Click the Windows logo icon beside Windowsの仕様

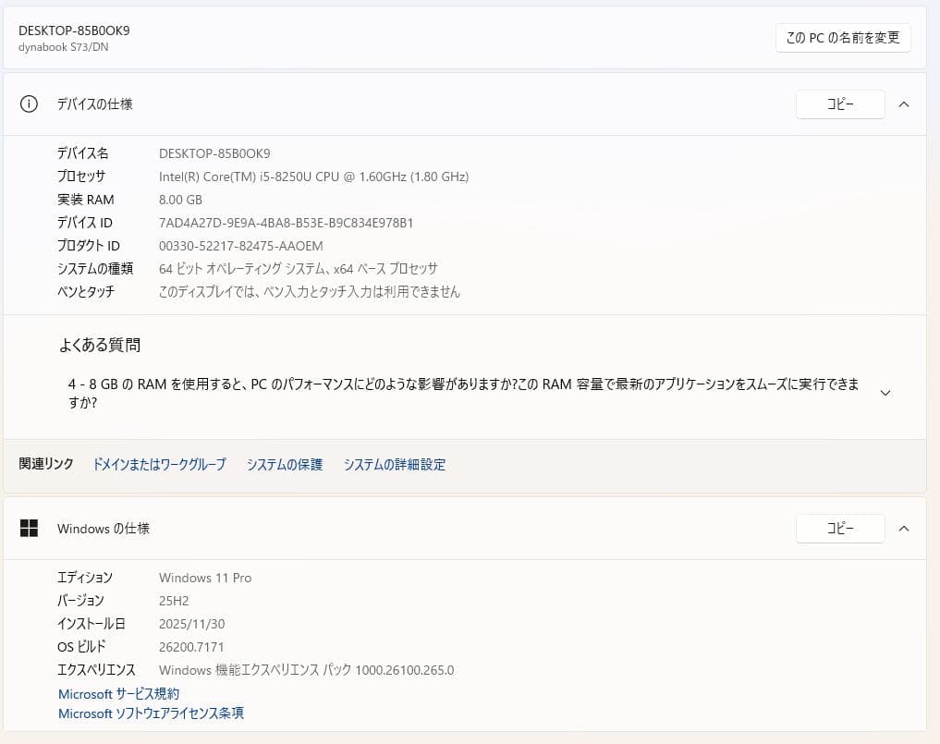click(x=29, y=529)
